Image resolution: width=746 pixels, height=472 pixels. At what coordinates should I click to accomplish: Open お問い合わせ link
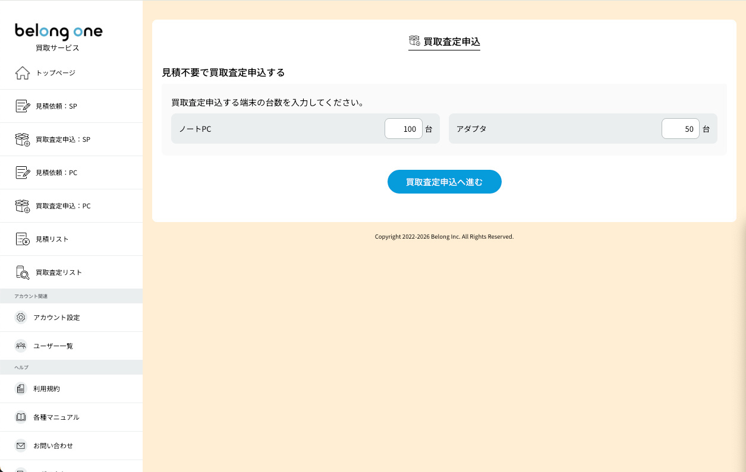(x=71, y=446)
